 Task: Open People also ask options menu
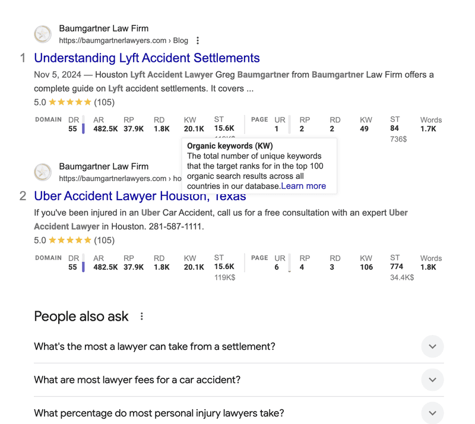(142, 317)
